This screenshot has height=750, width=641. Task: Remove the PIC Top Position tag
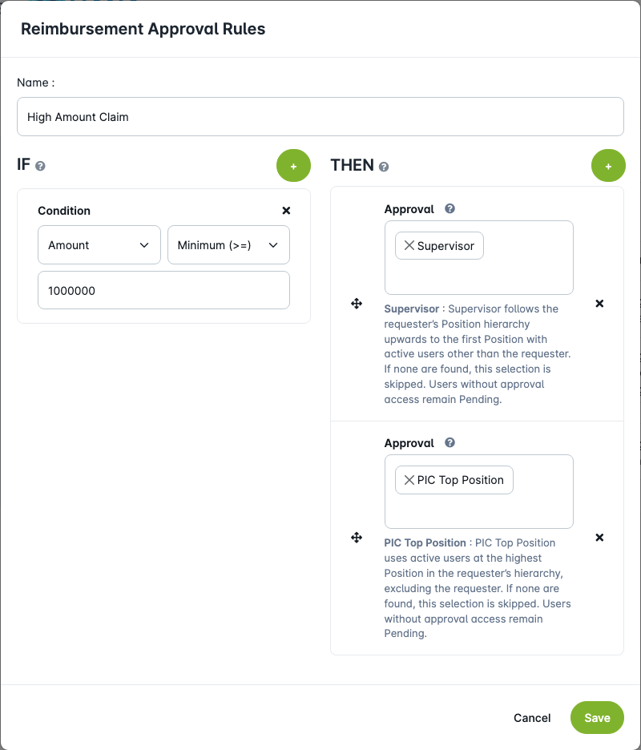(409, 480)
